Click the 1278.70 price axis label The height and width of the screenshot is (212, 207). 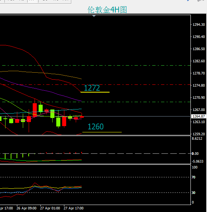(x=199, y=73)
